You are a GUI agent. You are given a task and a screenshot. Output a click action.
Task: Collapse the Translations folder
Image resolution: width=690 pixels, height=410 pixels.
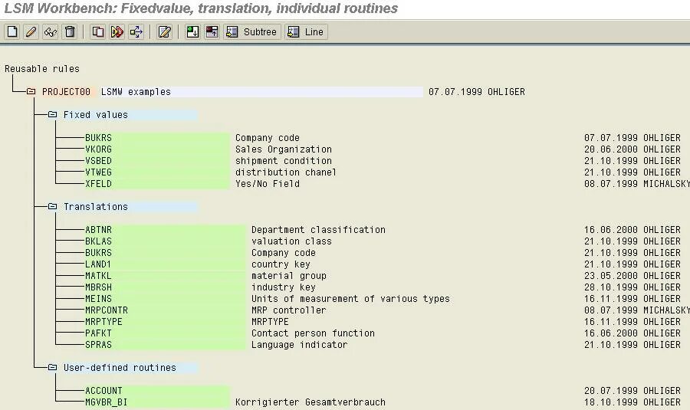pyautogui.click(x=52, y=206)
